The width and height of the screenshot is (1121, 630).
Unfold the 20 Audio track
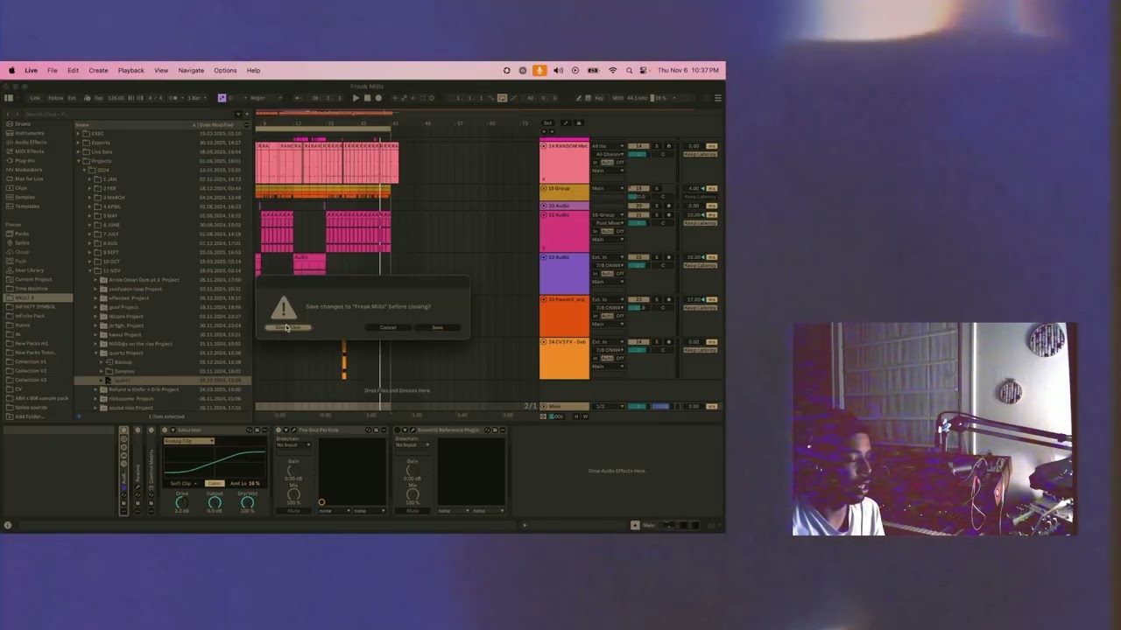[x=544, y=206]
